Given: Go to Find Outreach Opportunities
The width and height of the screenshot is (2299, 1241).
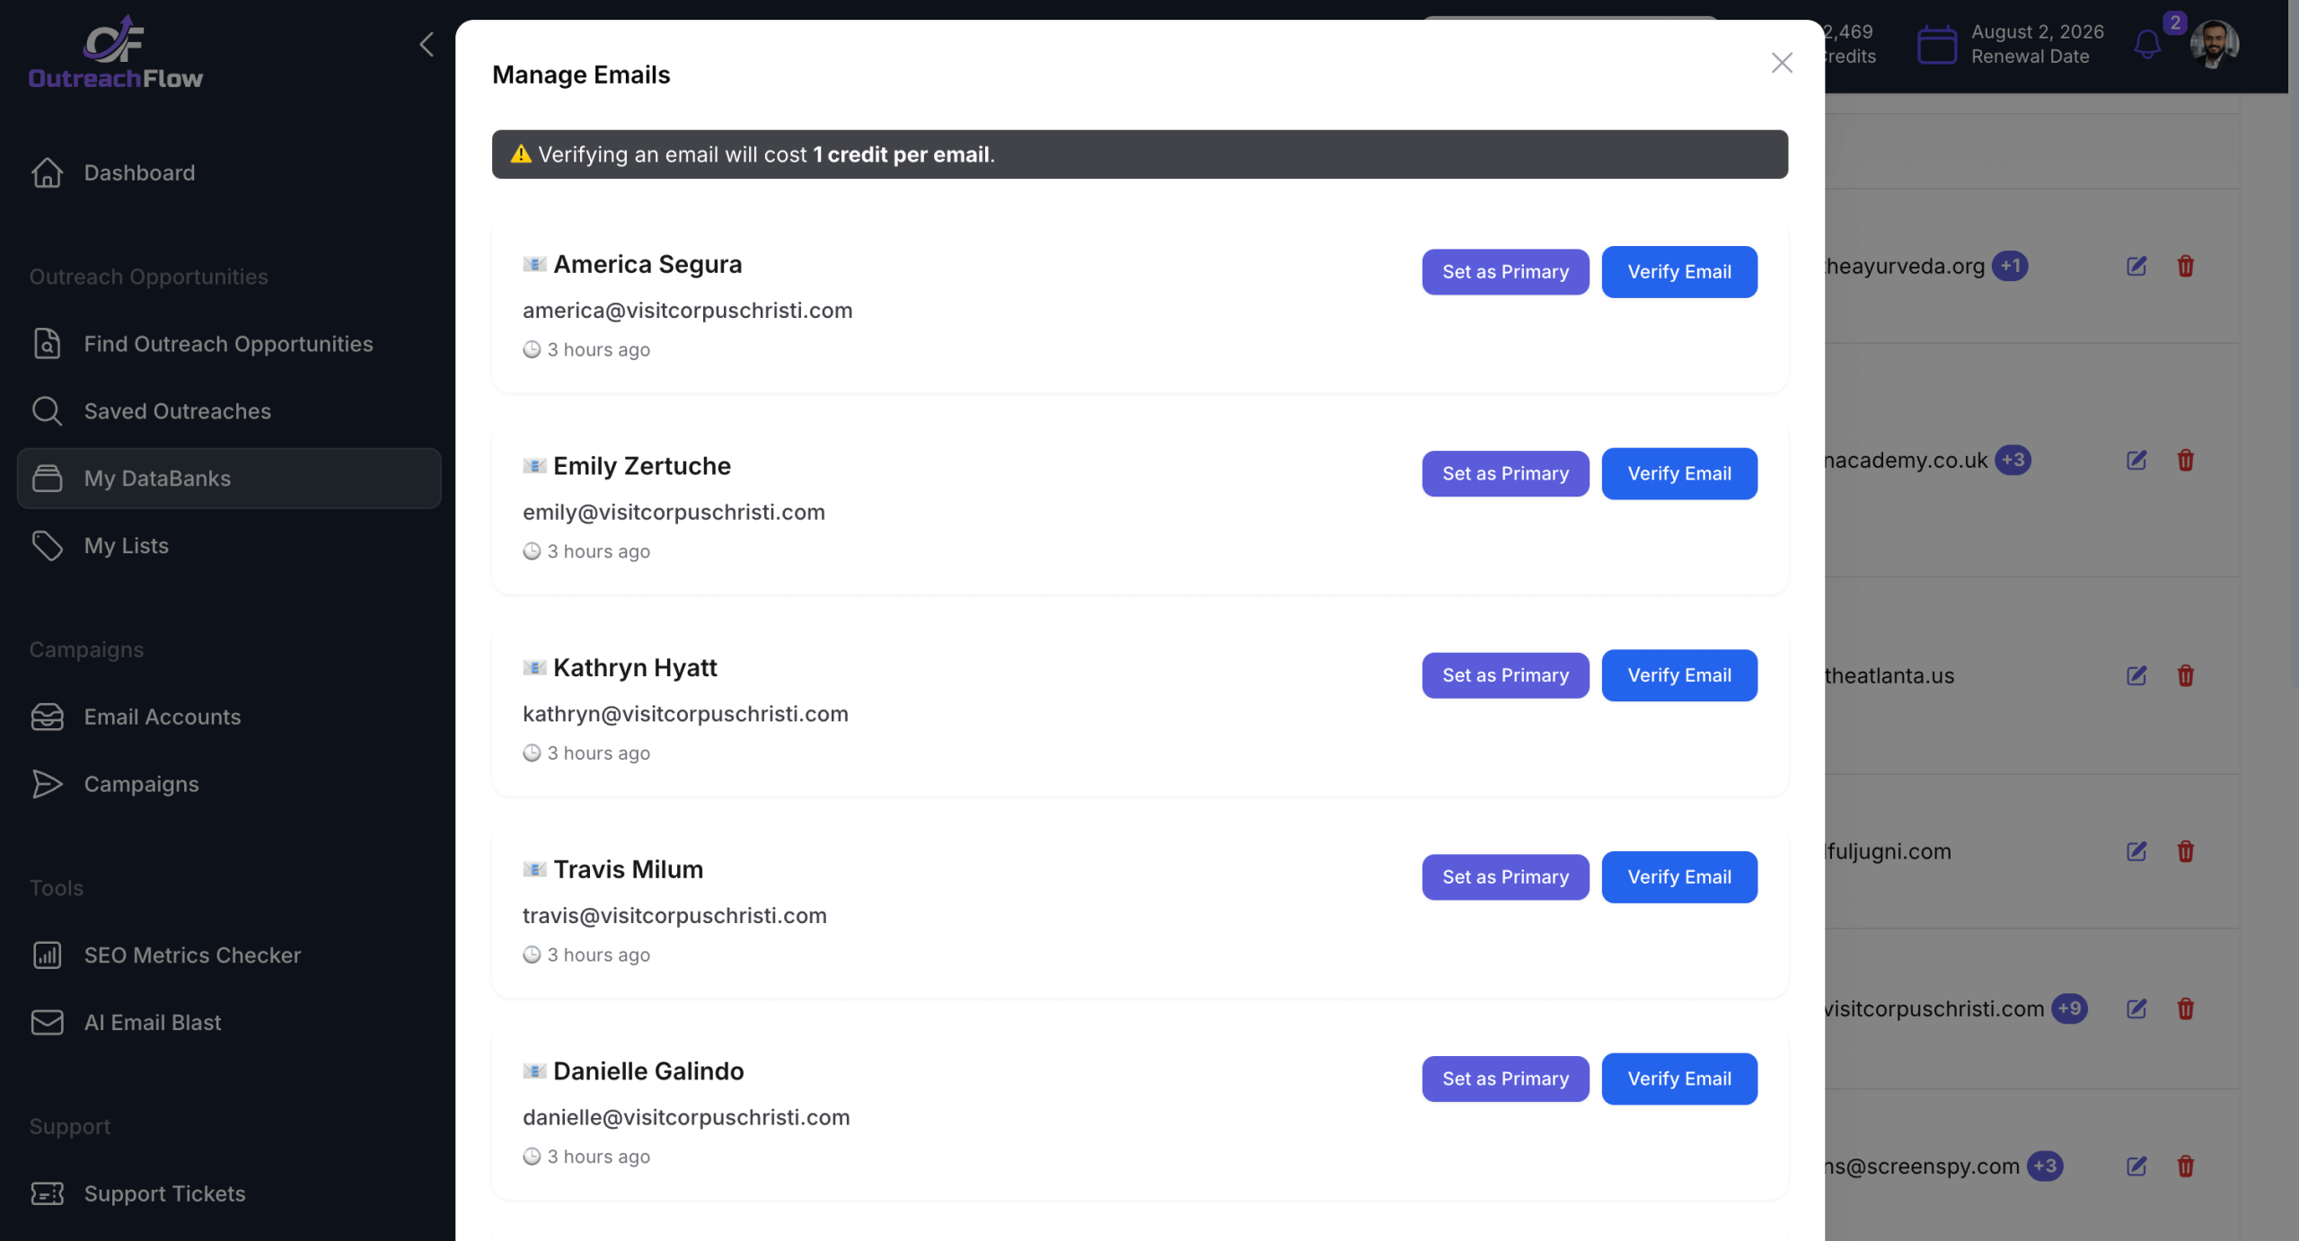Looking at the screenshot, I should [x=228, y=344].
